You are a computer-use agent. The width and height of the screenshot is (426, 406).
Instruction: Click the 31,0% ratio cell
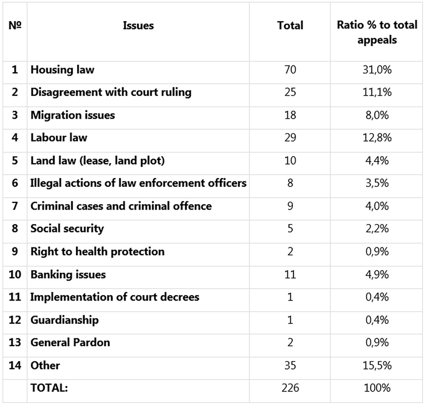(x=377, y=70)
